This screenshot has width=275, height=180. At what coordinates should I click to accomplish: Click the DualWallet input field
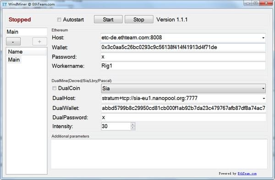183,108
